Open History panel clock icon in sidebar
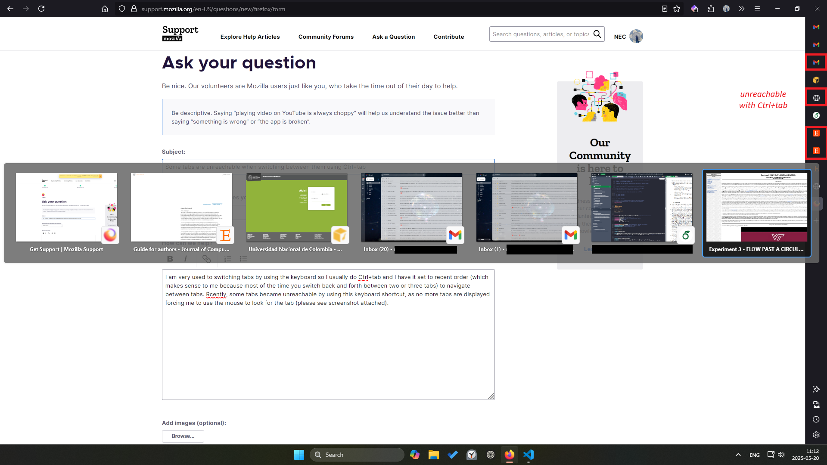 click(816, 419)
